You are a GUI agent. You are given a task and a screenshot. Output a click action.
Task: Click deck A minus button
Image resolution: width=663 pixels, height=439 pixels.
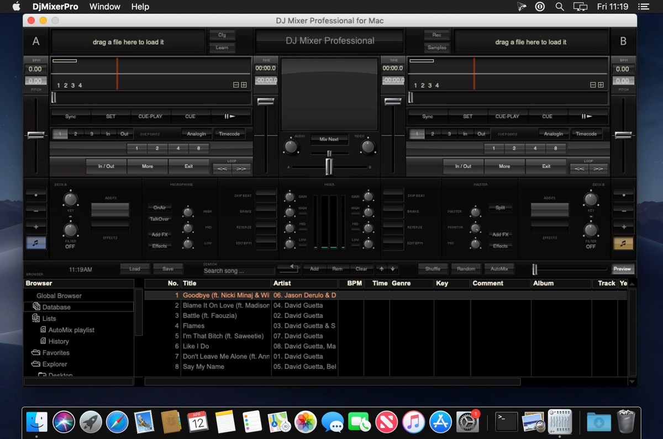coord(36,211)
